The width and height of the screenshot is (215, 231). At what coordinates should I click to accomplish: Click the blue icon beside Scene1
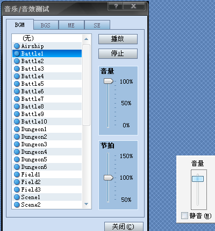click(x=17, y=197)
